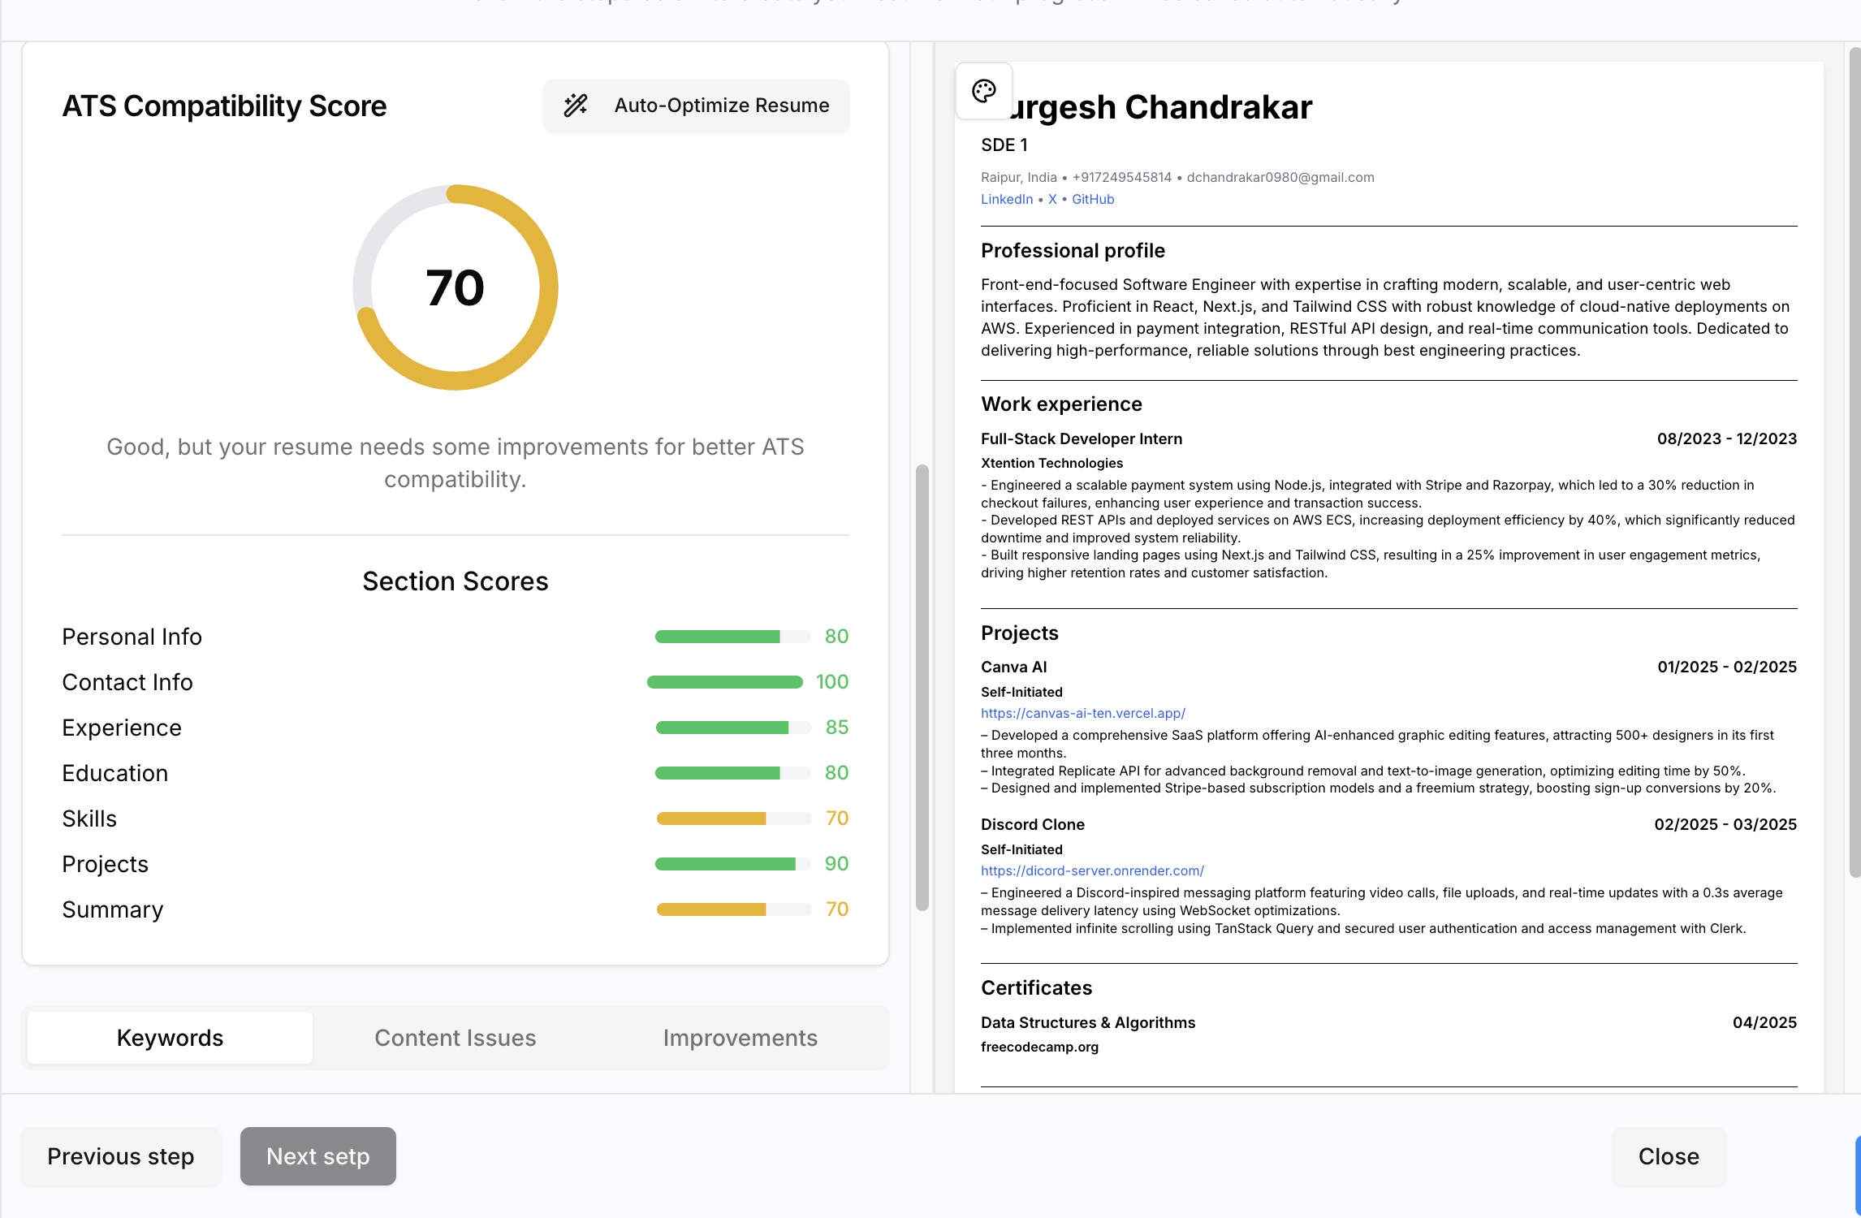Open dicord-server.onrender.com project link

pyautogui.click(x=1091, y=871)
